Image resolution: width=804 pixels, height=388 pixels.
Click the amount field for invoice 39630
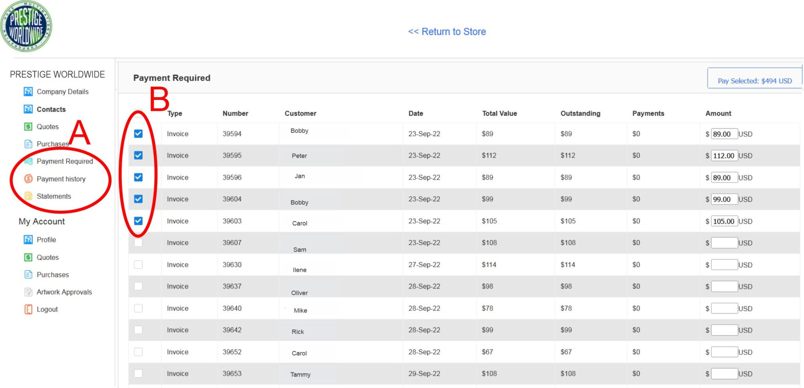click(724, 265)
